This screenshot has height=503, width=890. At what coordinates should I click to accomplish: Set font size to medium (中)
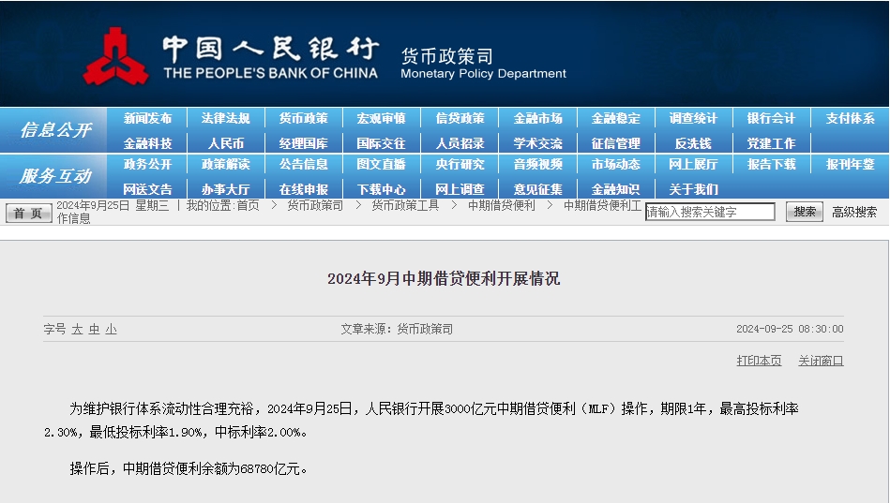coord(95,329)
